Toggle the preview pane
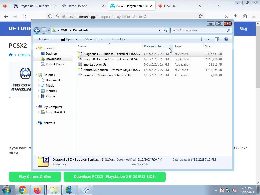 [217, 39]
